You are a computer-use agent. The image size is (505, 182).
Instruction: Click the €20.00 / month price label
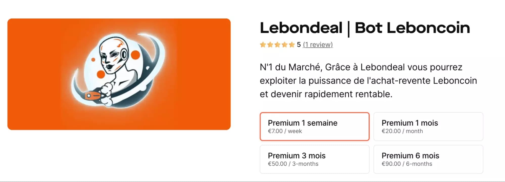(x=402, y=131)
